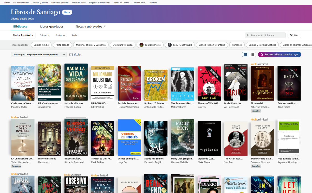This screenshot has height=193, width=312.
Task: Apply Pasta blanda suggested filter
Action: coord(62,45)
